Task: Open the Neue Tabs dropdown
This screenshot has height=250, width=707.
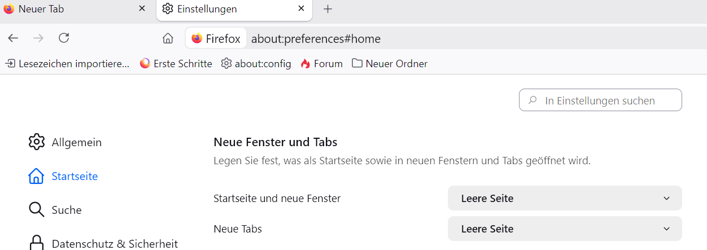Action: (x=565, y=229)
